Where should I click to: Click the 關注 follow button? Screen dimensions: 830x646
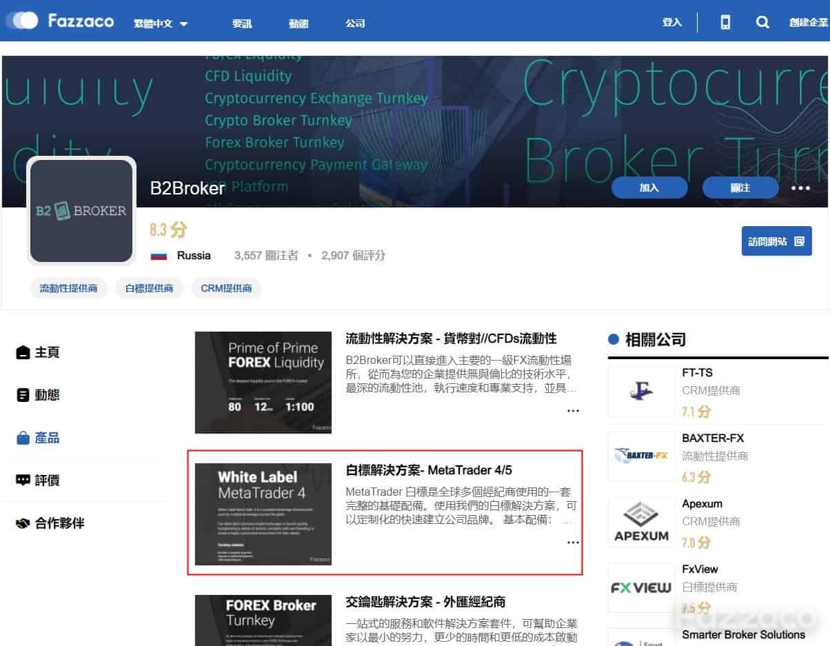(740, 188)
